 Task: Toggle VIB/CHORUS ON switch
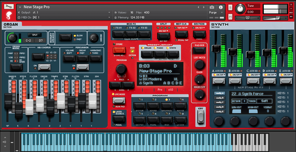(x=44, y=67)
